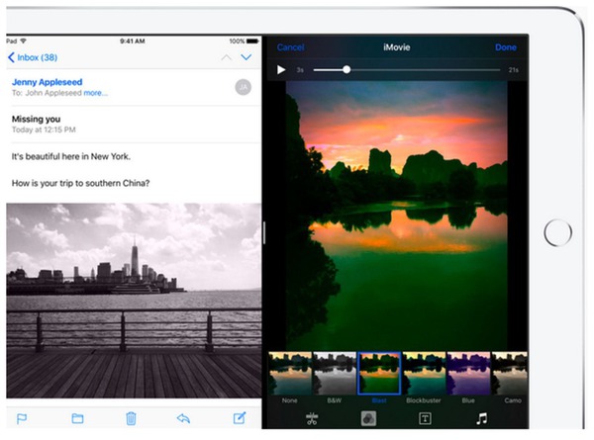
Task: Tap the 'Today at 12:15 PM' timestamp
Action: click(x=44, y=130)
